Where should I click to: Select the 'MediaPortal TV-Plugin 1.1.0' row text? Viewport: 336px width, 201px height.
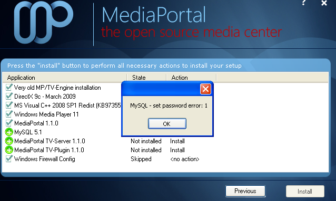(49, 150)
